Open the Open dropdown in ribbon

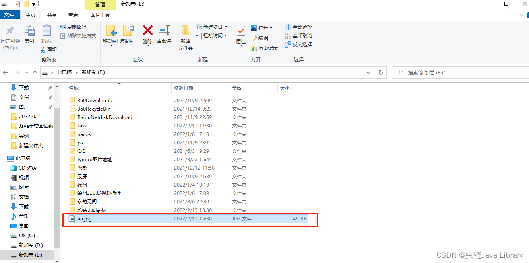262,28
